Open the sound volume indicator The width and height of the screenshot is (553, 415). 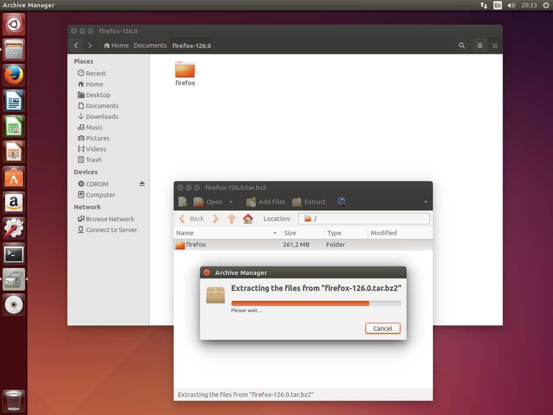coord(512,5)
